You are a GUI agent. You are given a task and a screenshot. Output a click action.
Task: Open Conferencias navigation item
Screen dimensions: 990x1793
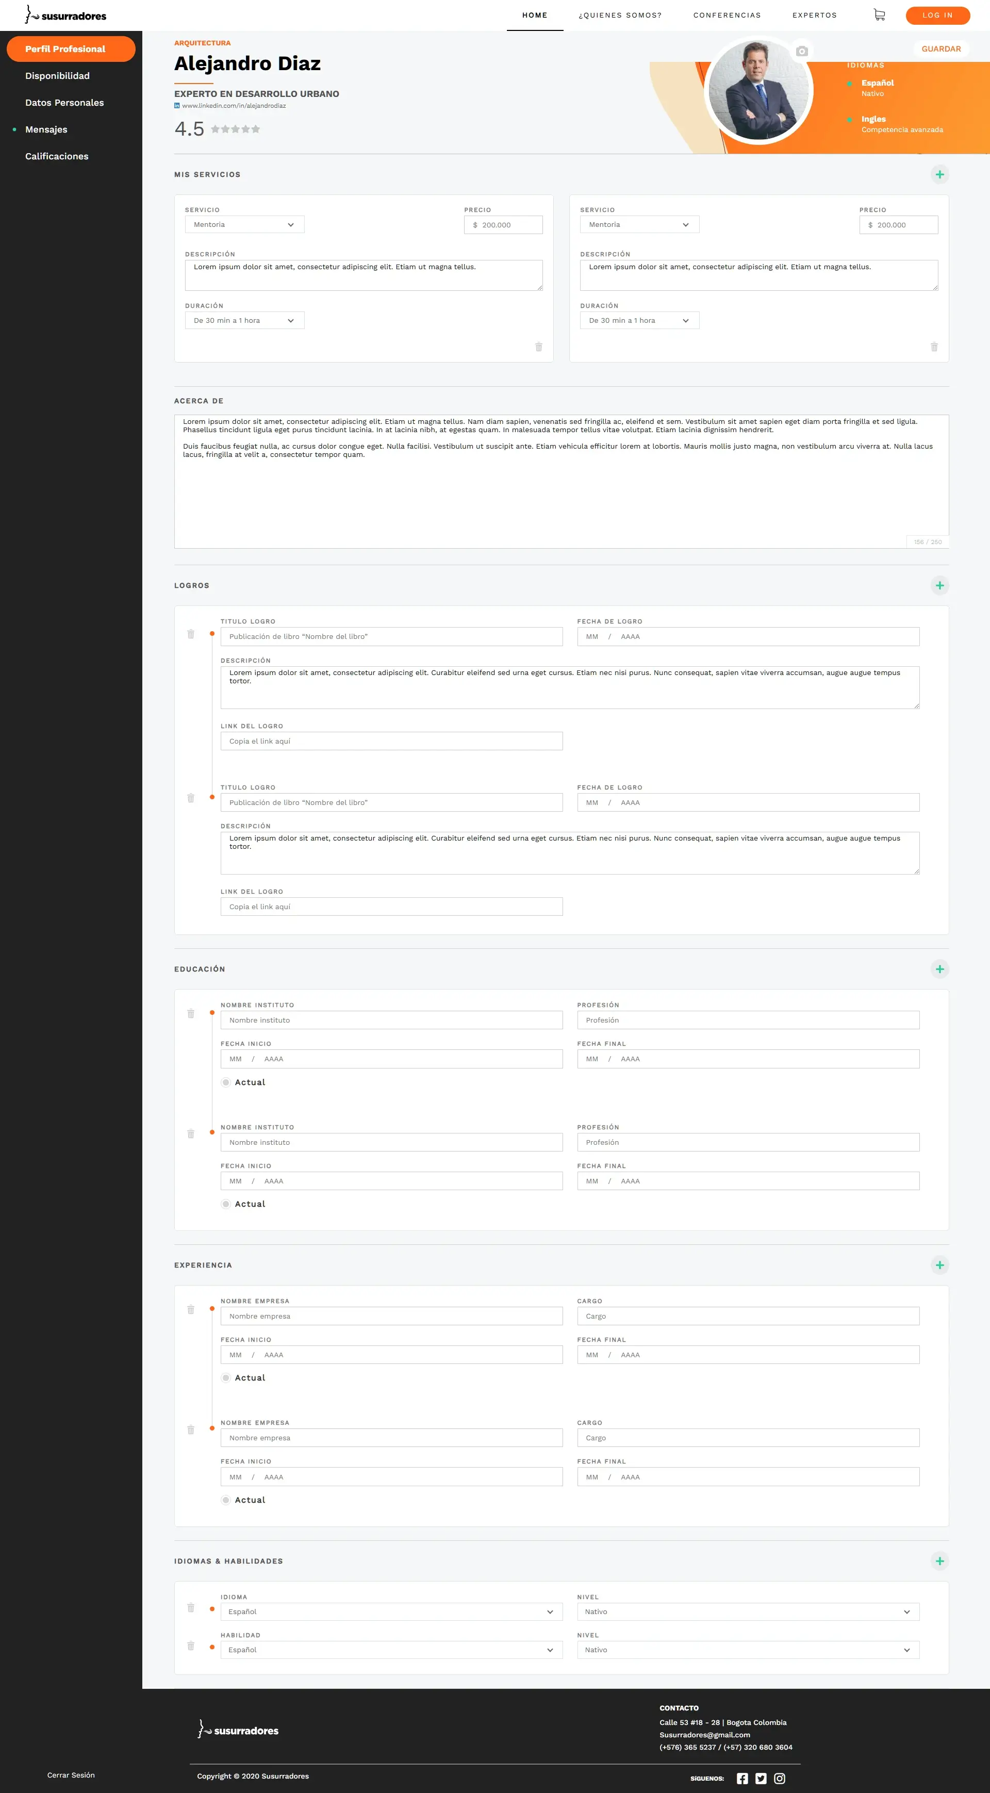coord(727,15)
